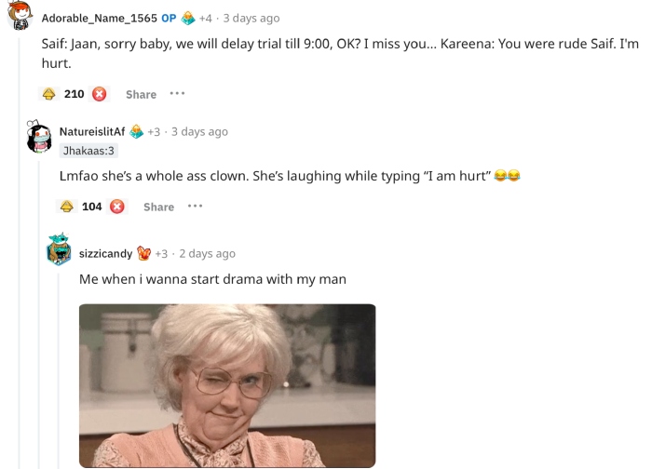Open more options for the 104-point comment
652x469 pixels.
pos(195,207)
